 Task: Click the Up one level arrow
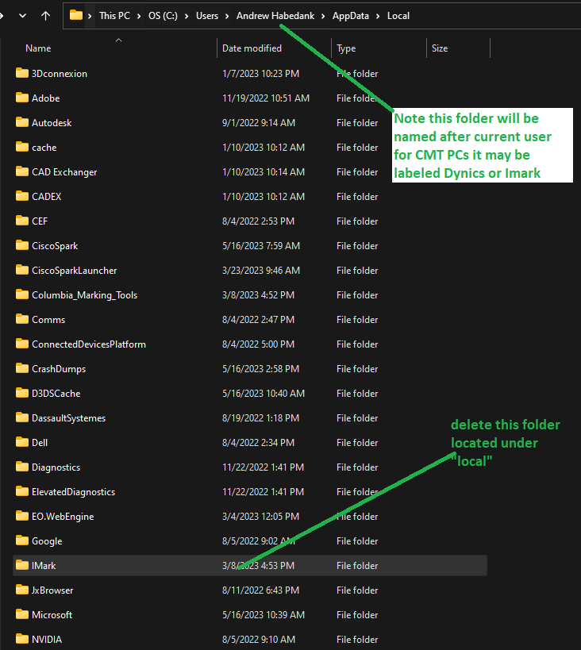[45, 16]
